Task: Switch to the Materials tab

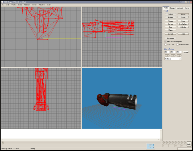Action: coord(180,8)
